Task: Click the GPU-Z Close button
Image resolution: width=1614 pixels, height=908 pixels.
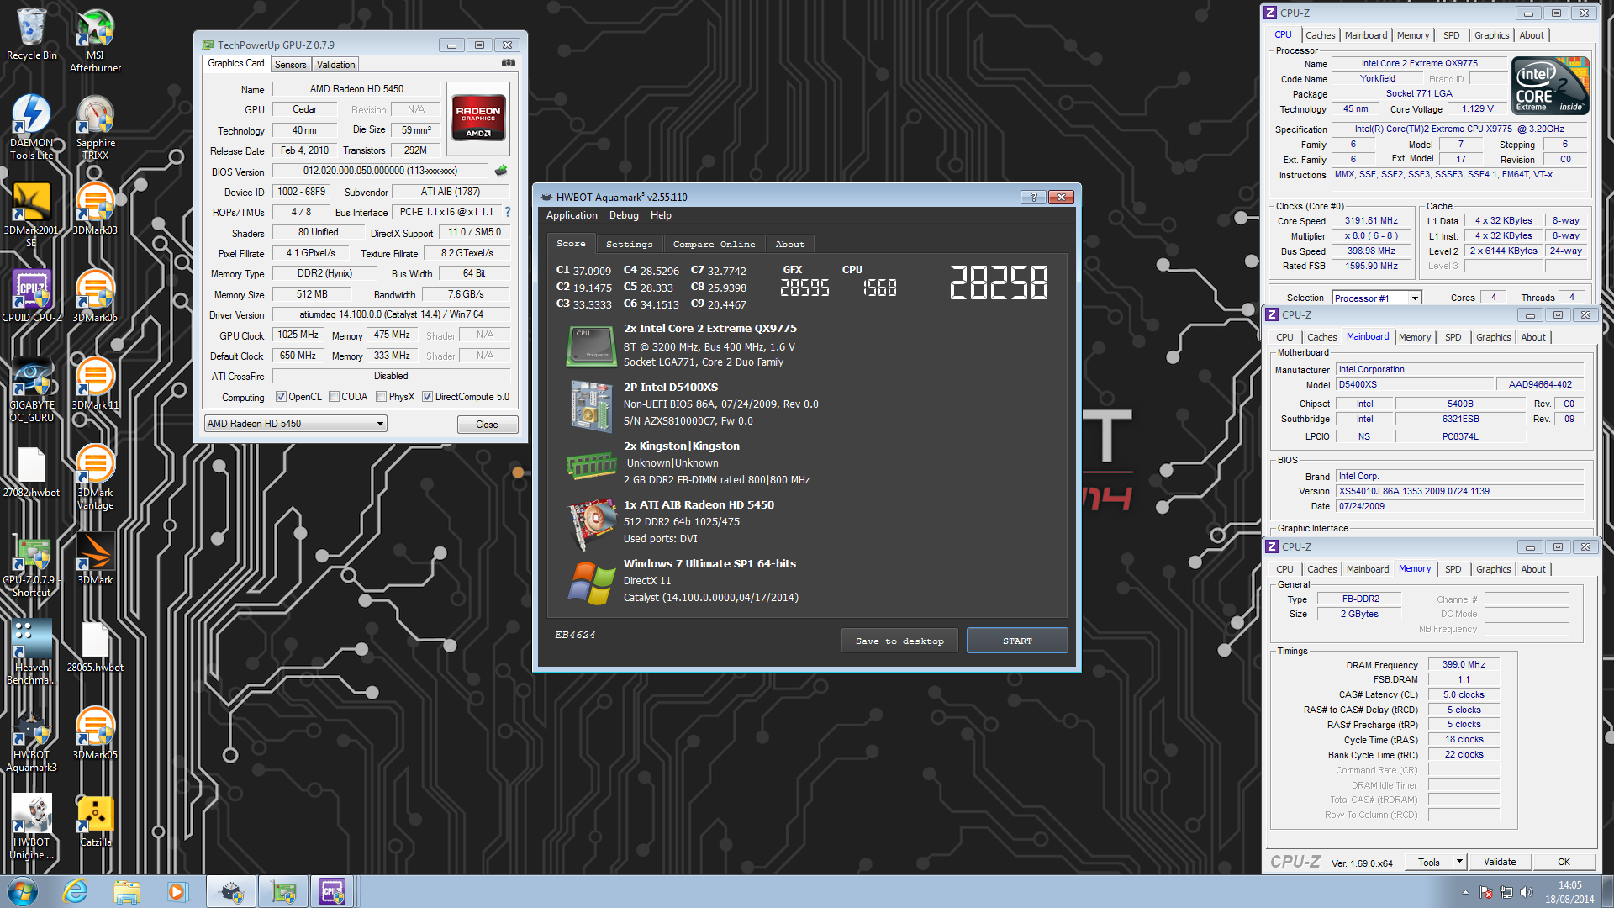Action: [487, 425]
